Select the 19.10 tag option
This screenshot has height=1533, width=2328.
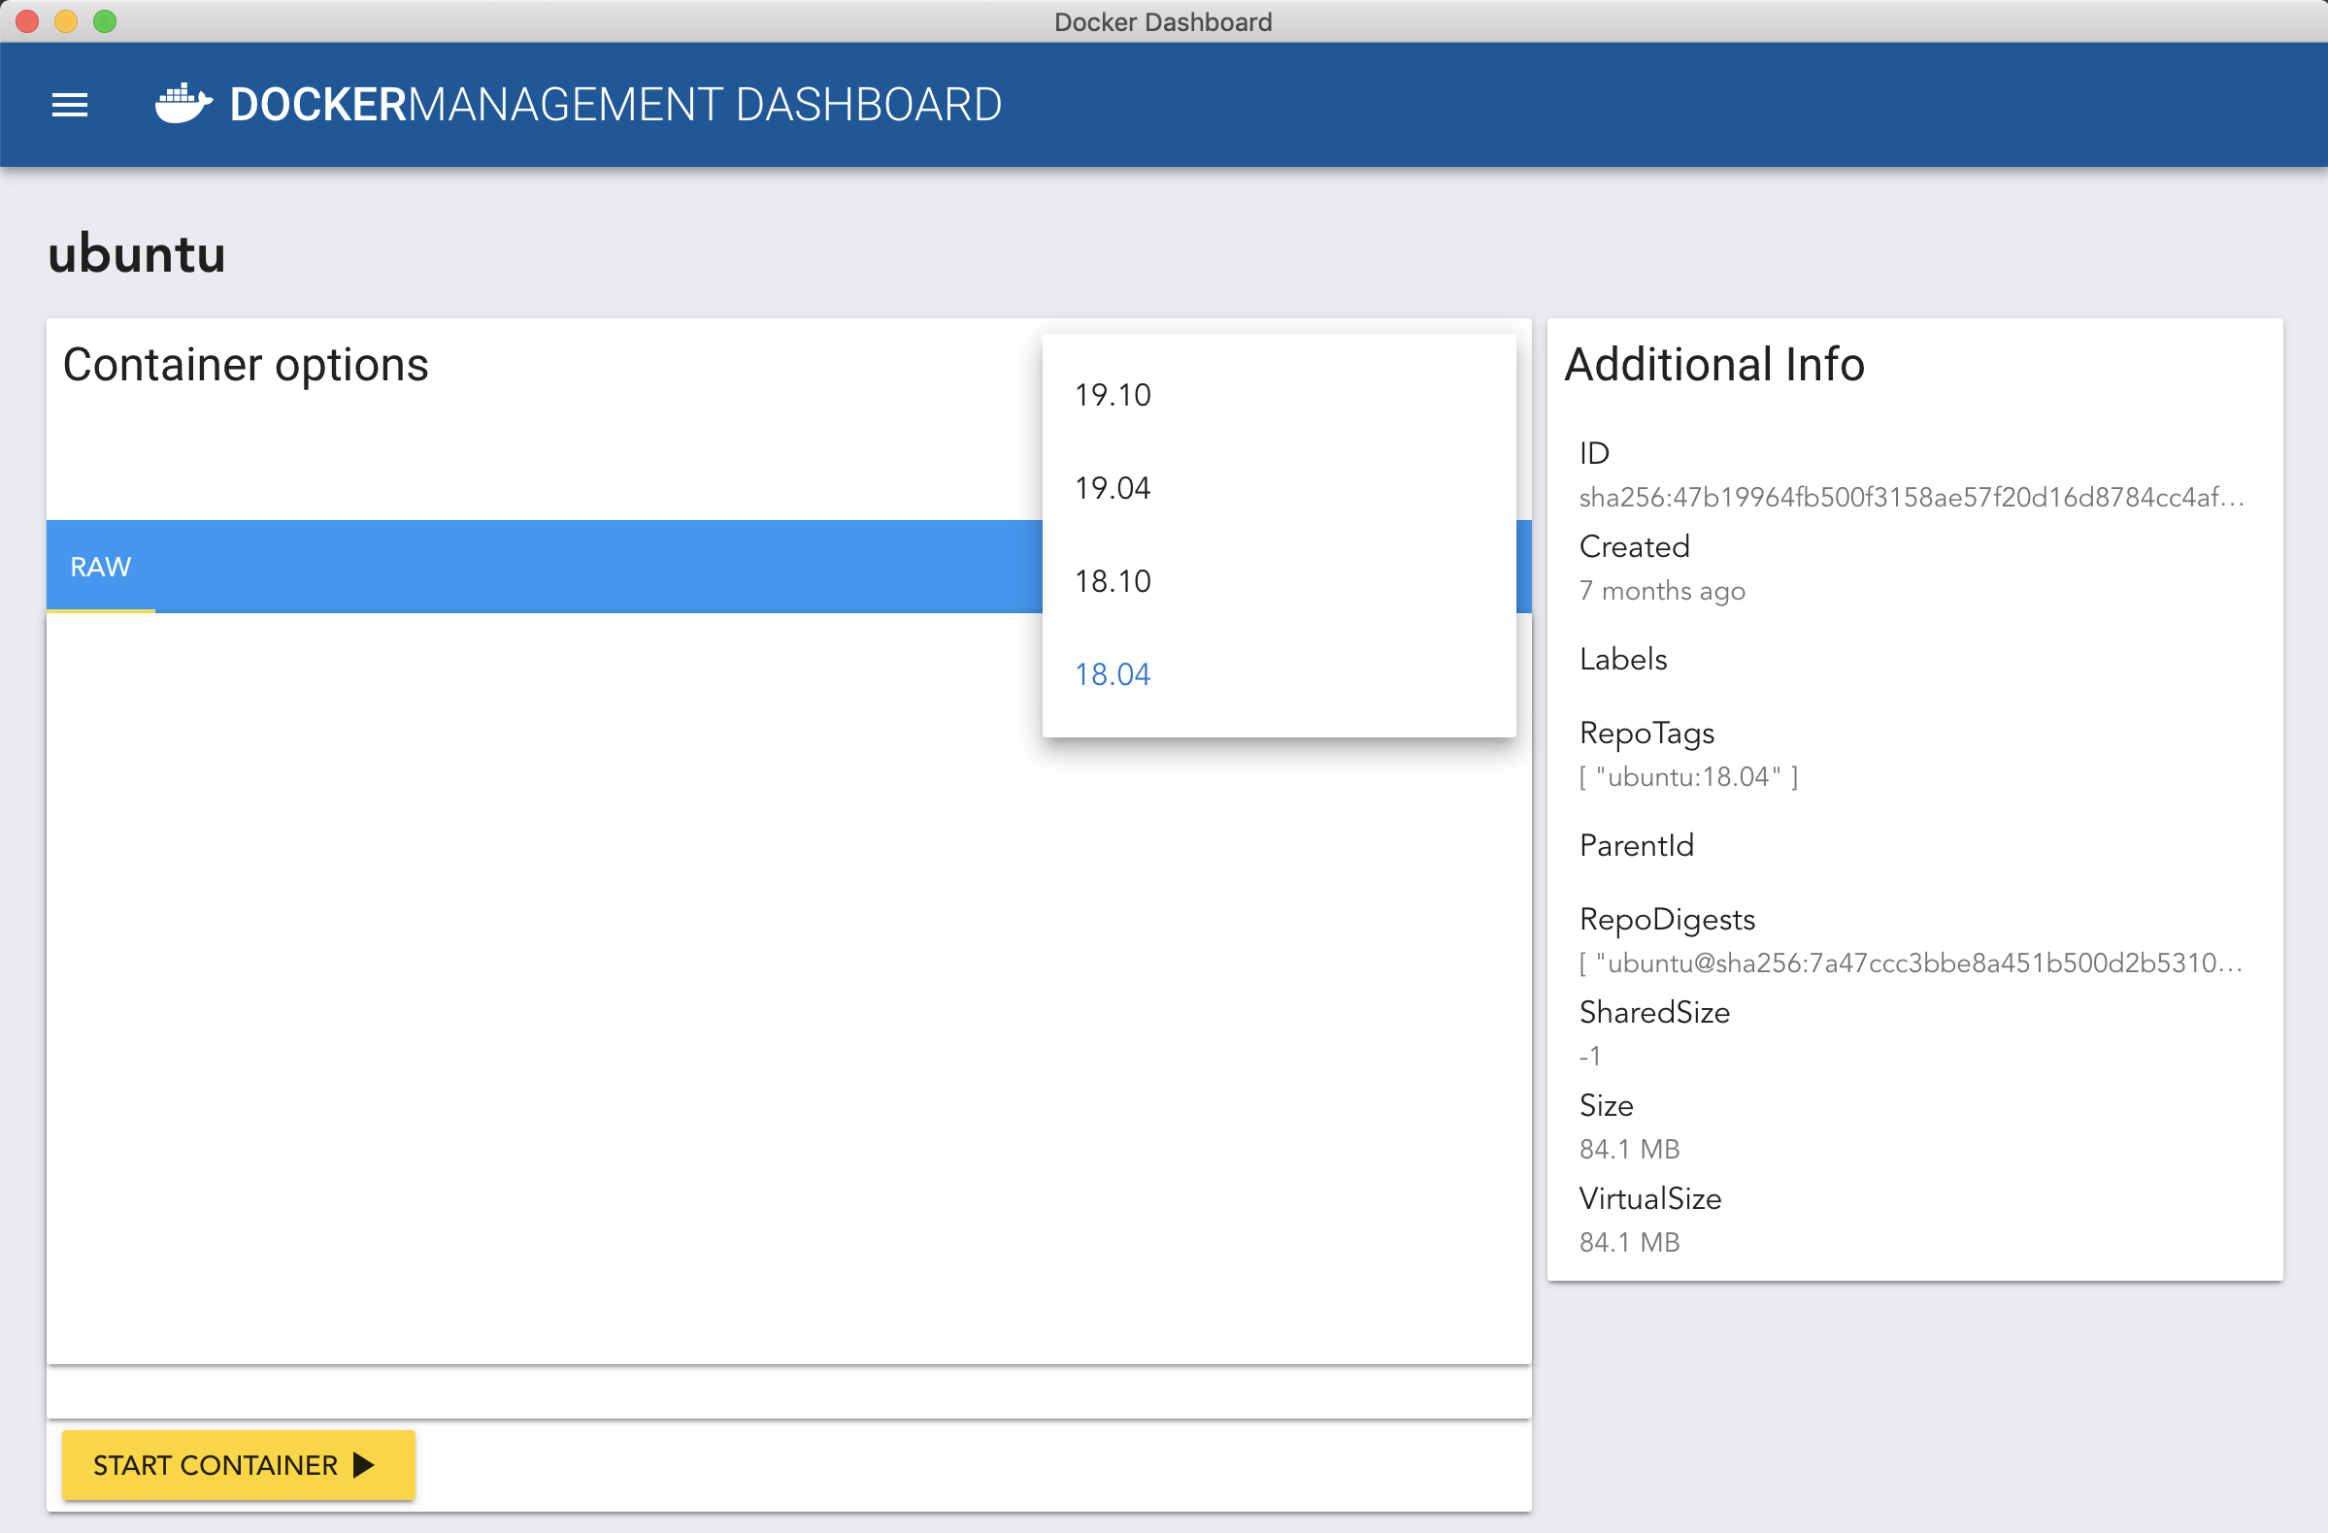[x=1114, y=395]
